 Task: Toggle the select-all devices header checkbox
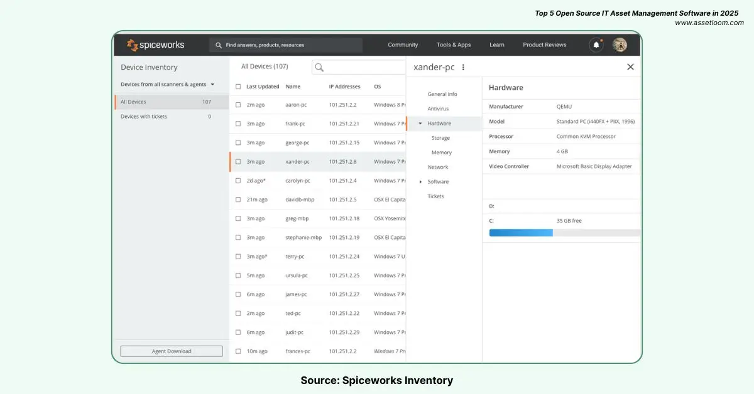(238, 87)
